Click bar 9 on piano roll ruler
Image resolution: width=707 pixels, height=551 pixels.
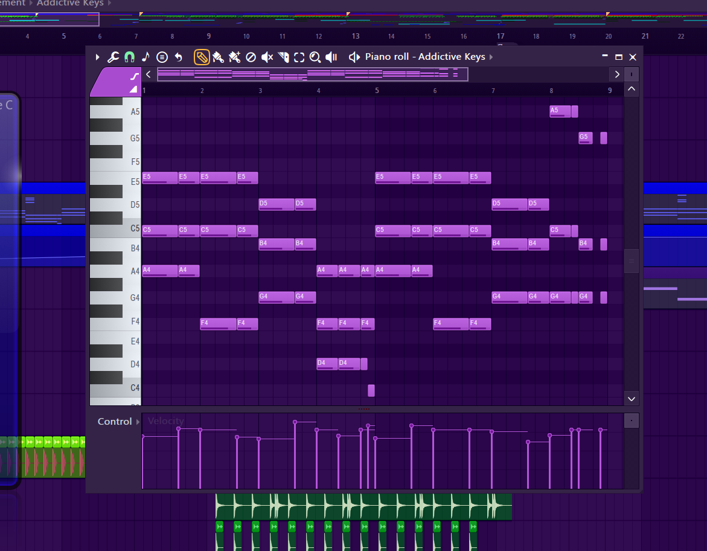610,90
